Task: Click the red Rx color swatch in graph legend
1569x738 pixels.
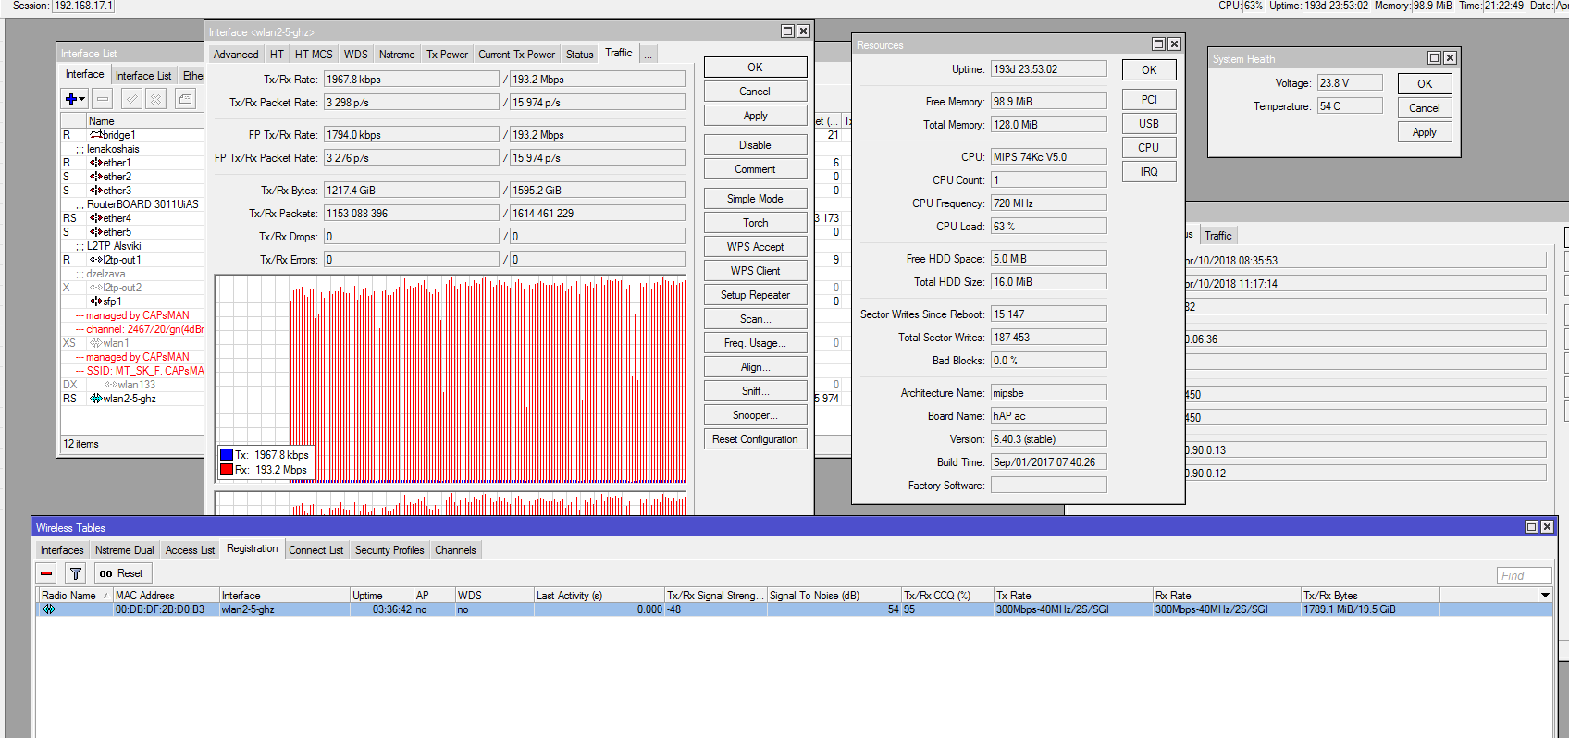Action: pyautogui.click(x=227, y=470)
